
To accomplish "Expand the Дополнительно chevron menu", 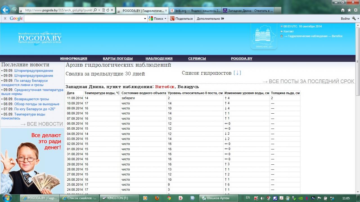I will tap(222, 19).
